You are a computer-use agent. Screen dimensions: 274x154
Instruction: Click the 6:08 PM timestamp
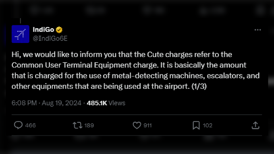[x=24, y=103]
